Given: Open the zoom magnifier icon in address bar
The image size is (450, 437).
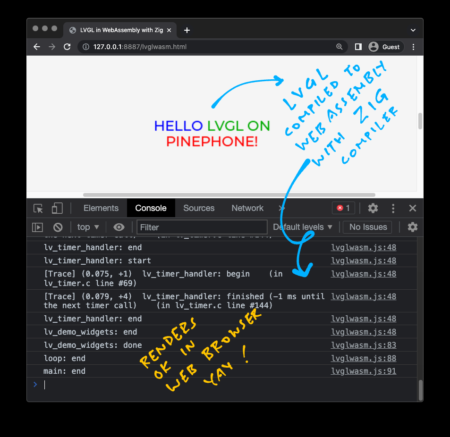Looking at the screenshot, I should [339, 47].
